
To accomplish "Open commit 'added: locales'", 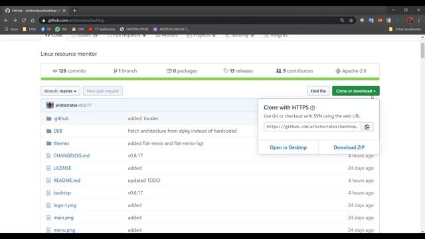I will pyautogui.click(x=143, y=118).
